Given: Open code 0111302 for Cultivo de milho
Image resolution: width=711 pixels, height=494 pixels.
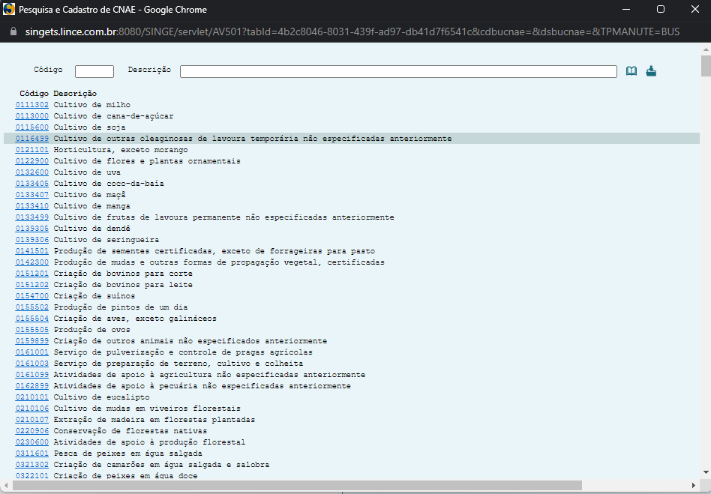Looking at the screenshot, I should tap(32, 105).
